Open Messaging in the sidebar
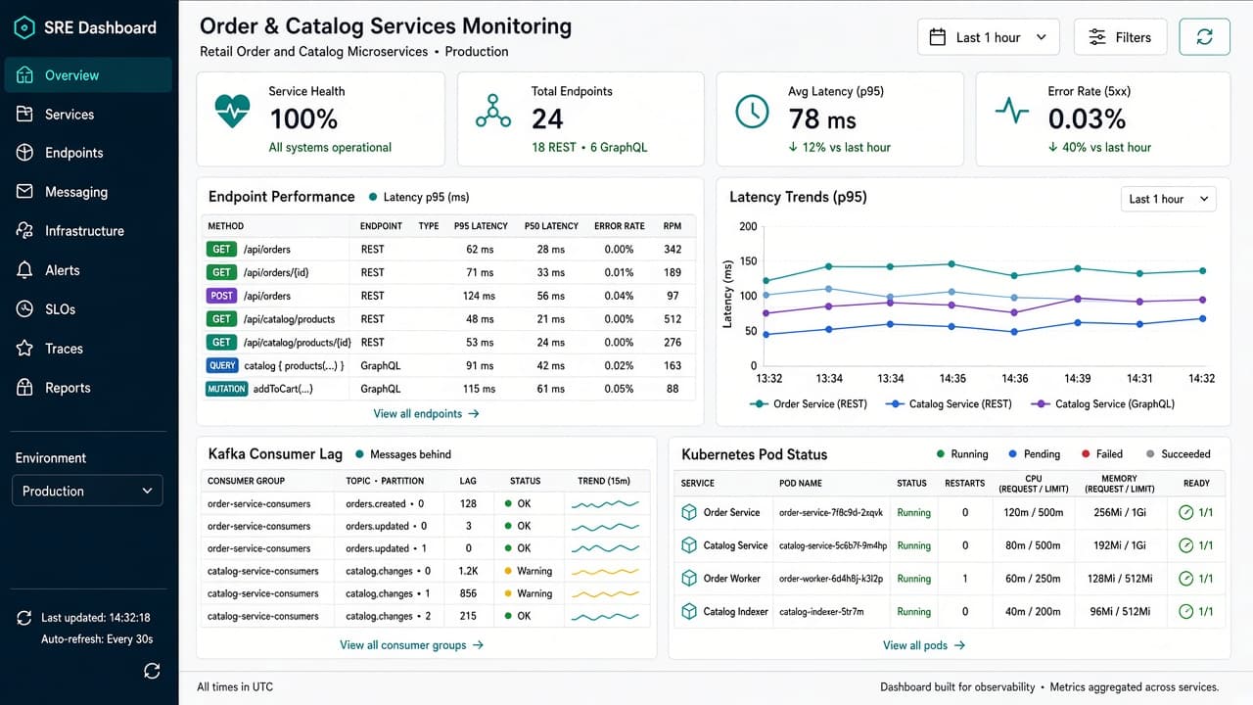Viewport: 1253px width, 705px height. 88,192
